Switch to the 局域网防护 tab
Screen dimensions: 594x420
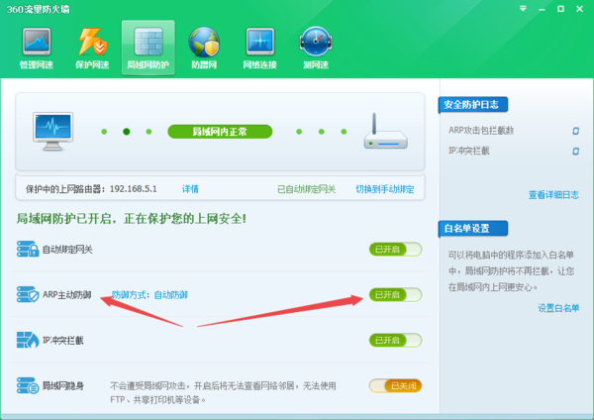click(x=148, y=47)
